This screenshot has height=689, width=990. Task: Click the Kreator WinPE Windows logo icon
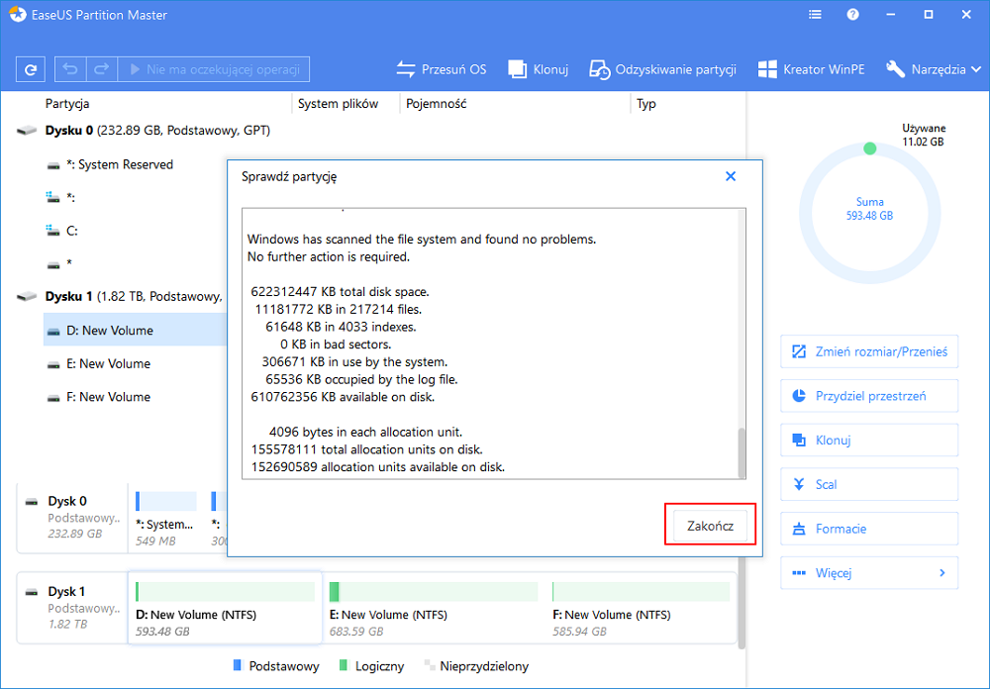point(767,69)
